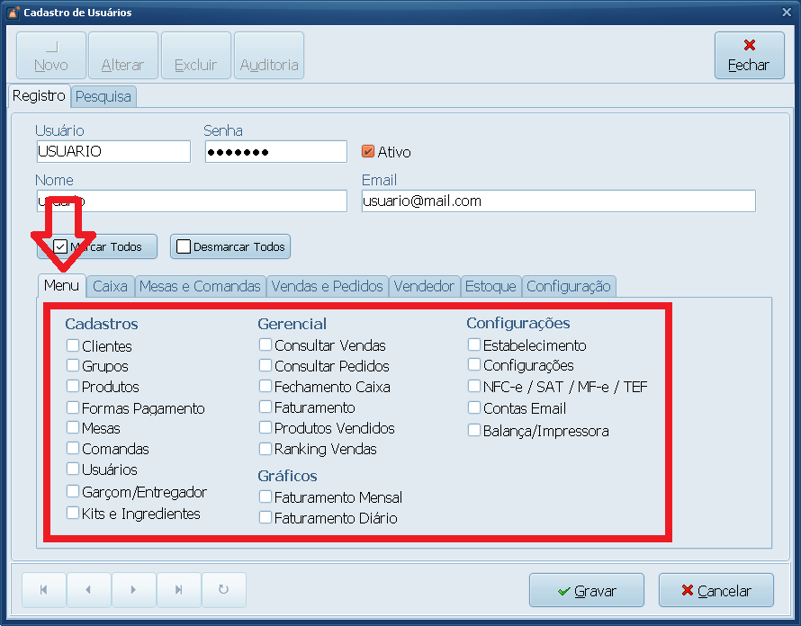801x626 pixels.
Task: Open the Estoque permissions tab
Action: click(x=490, y=286)
